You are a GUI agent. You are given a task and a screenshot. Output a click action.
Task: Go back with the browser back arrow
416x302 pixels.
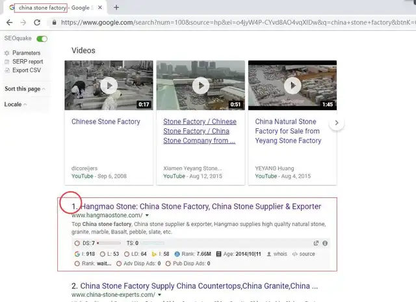tap(10, 23)
